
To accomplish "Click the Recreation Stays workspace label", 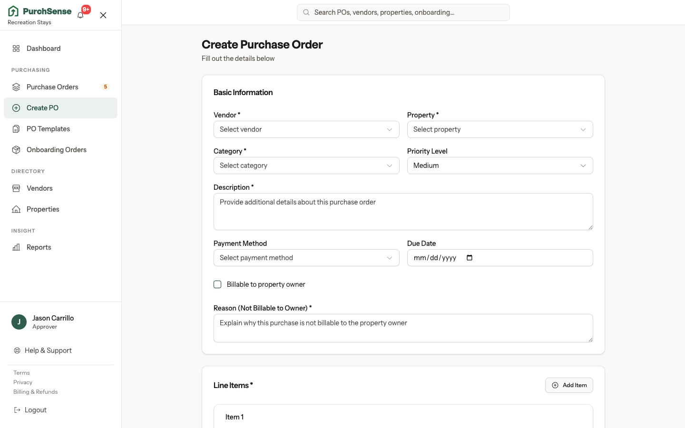I will (x=29, y=22).
